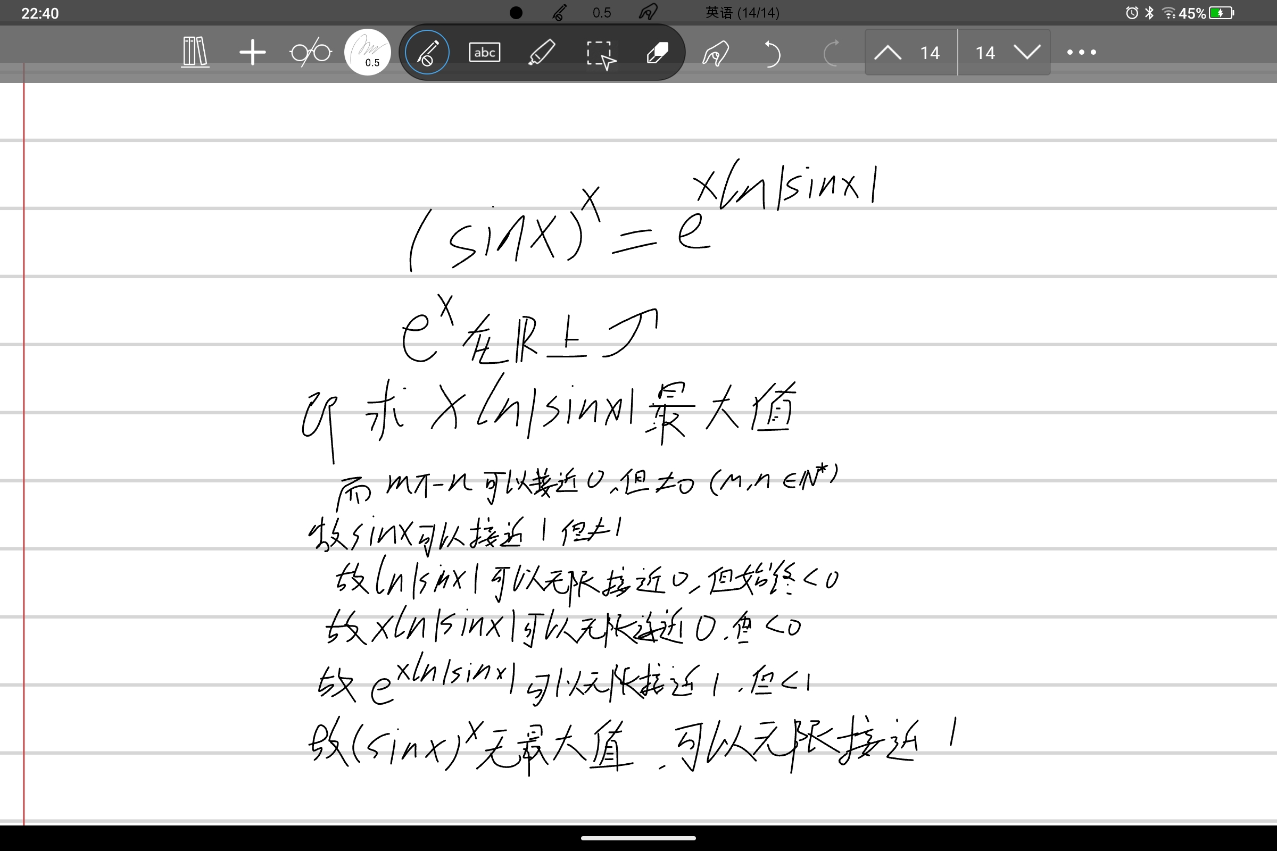The width and height of the screenshot is (1277, 851).
Task: Redo the last undone stroke
Action: (x=831, y=53)
